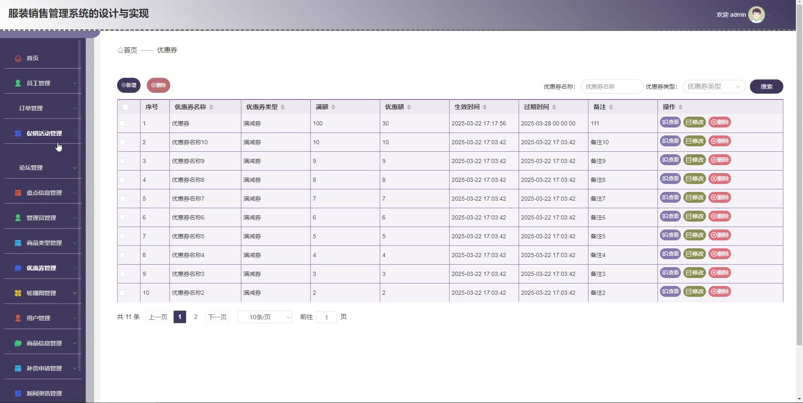Click the page's vertical scrollbar
The width and height of the screenshot is (803, 403).
(799, 167)
